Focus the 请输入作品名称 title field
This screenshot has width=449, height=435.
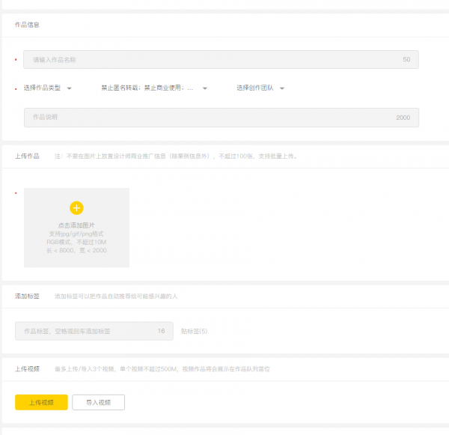pyautogui.click(x=210, y=59)
